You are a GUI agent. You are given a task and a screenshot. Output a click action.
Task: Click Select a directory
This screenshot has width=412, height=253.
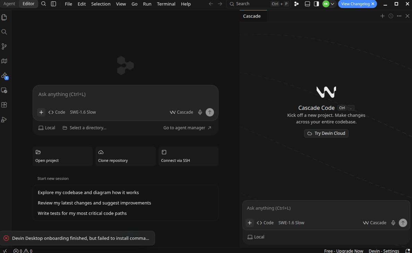(85, 128)
